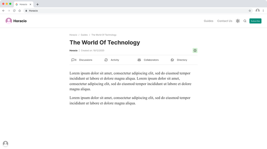Close the Horacio browser tab
This screenshot has width=267, height=149.
tap(30, 5)
